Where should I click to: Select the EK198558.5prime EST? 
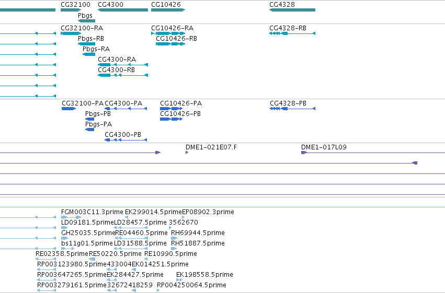tap(179, 280)
